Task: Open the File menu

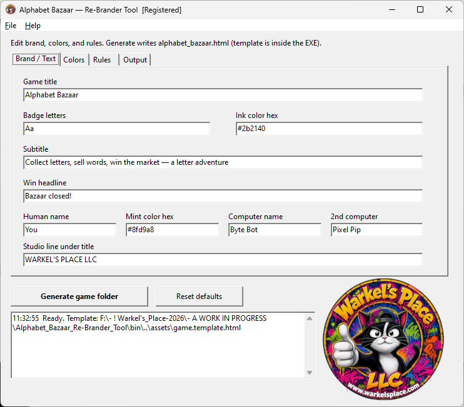Action: pyautogui.click(x=11, y=26)
